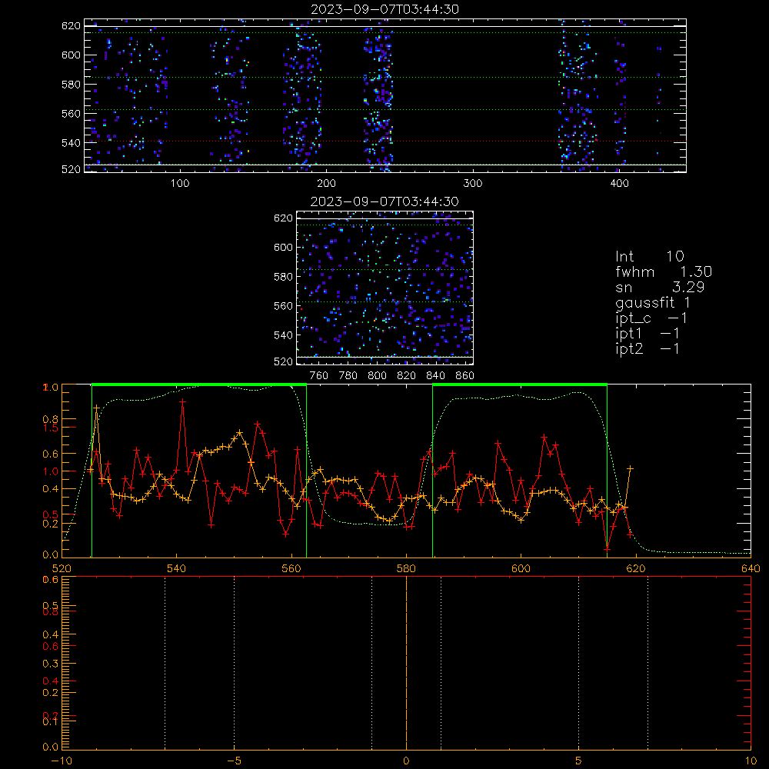Click the orange vertical center line in bottom plot
Viewport: 769px width, 769px height.
tap(406, 662)
